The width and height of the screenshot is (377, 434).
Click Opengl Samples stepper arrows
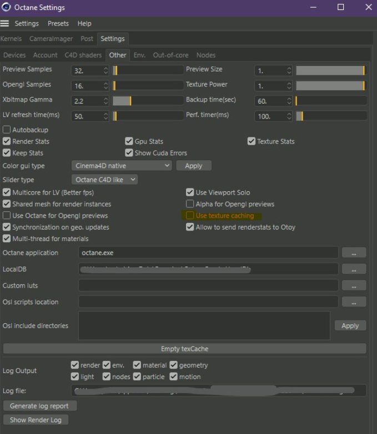pyautogui.click(x=106, y=86)
